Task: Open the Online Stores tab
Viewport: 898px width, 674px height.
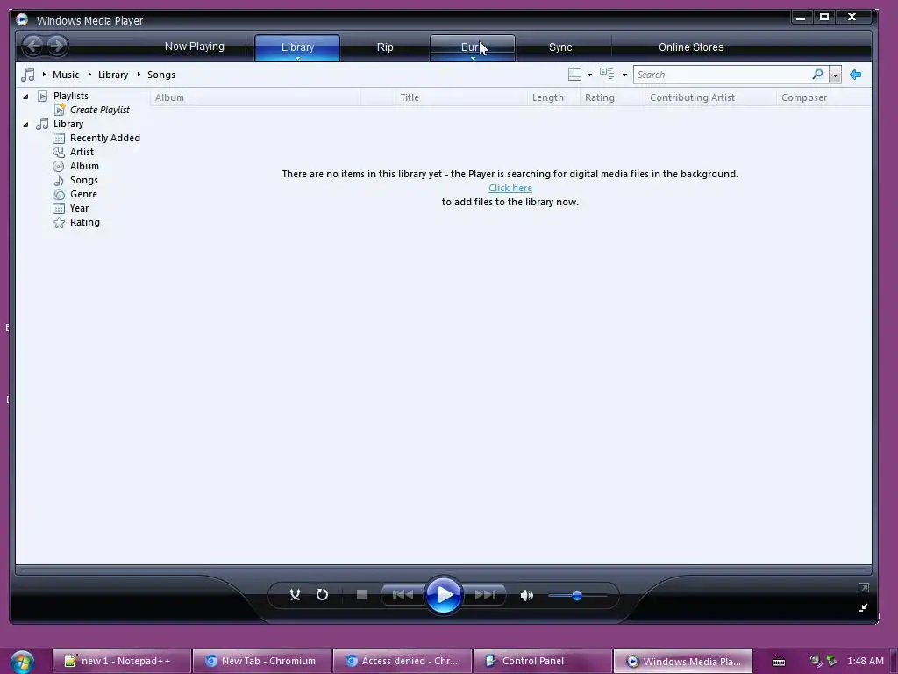Action: click(x=691, y=47)
